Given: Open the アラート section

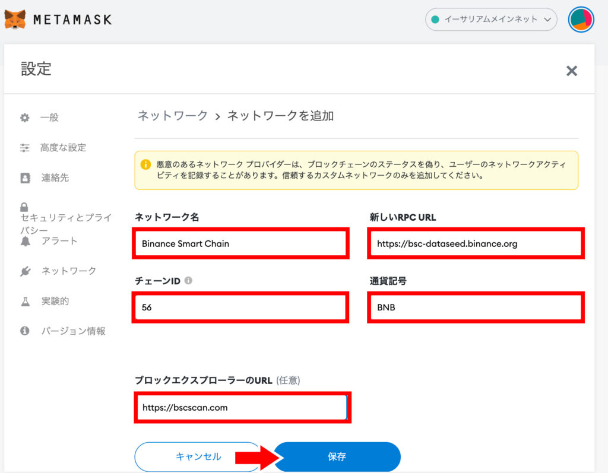Looking at the screenshot, I should click(x=59, y=241).
